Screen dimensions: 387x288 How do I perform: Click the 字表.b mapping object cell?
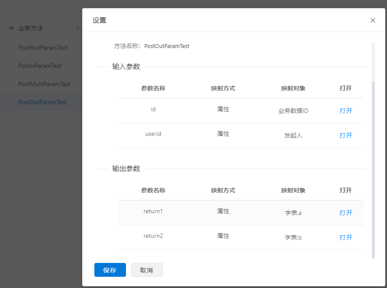tap(293, 237)
